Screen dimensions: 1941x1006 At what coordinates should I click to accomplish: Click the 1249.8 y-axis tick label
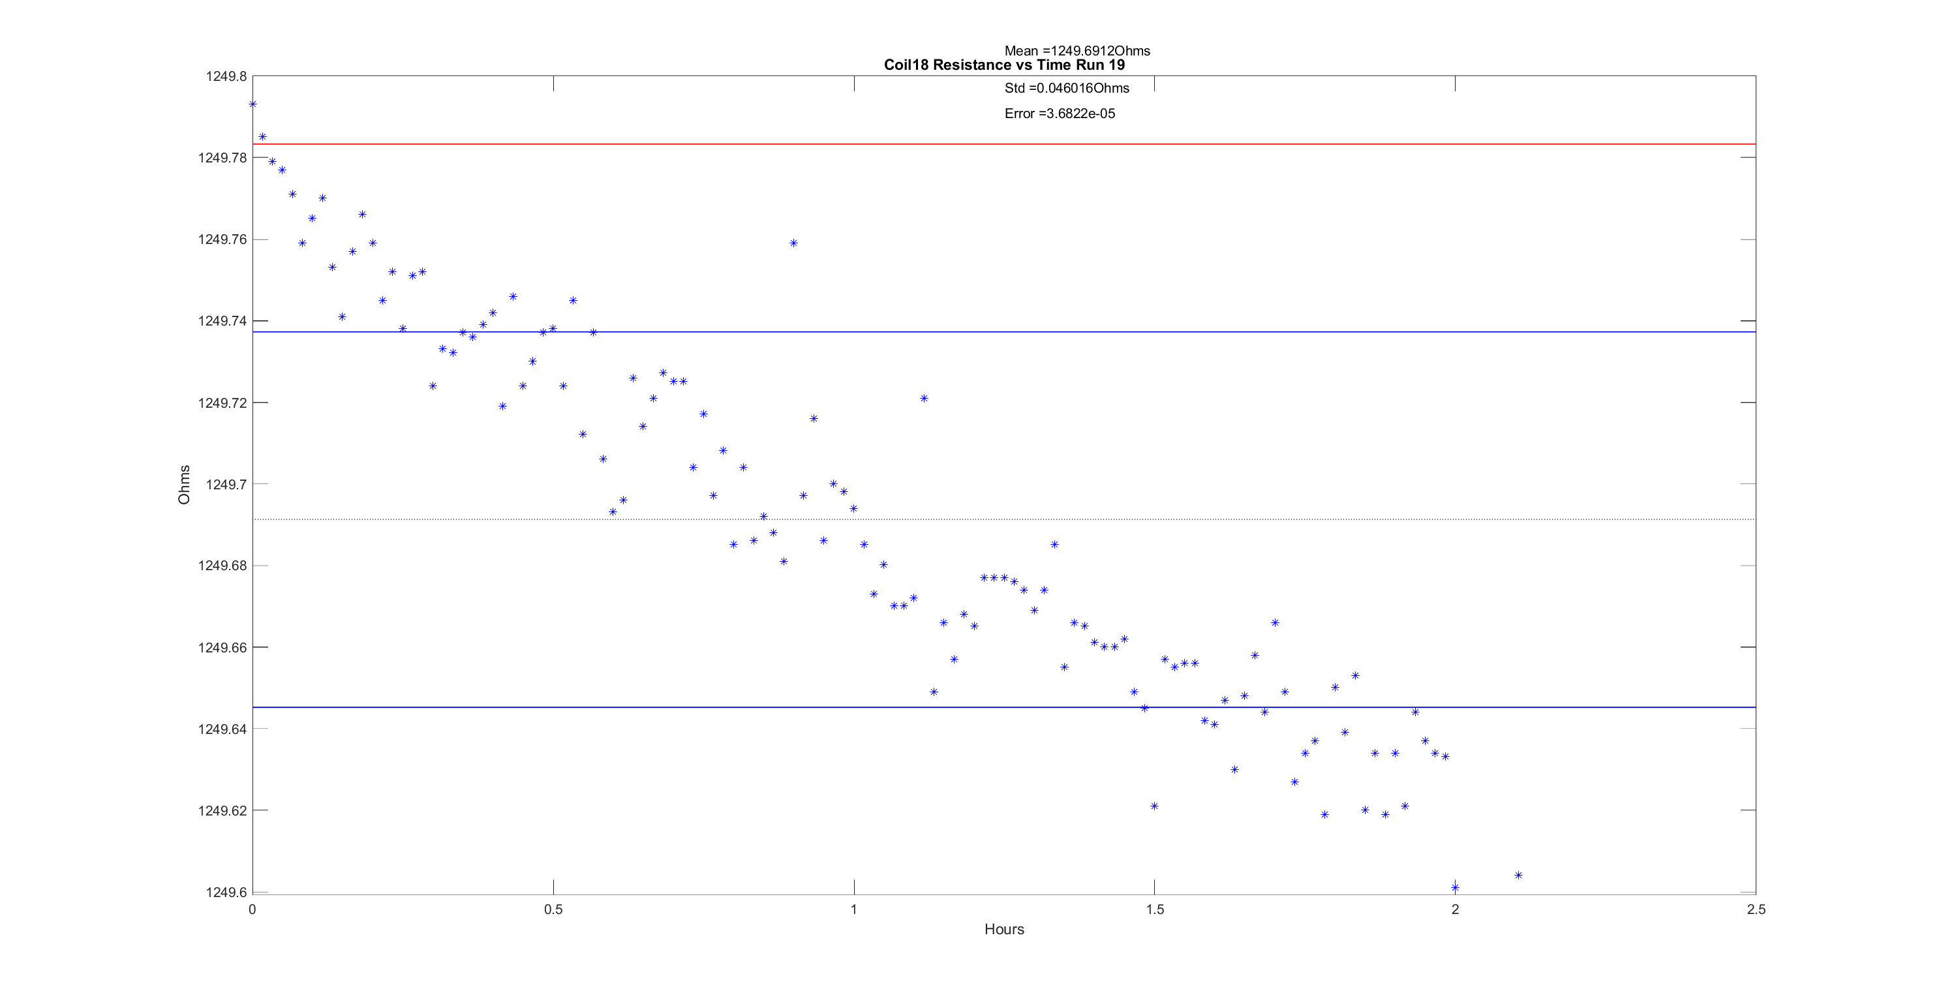226,76
